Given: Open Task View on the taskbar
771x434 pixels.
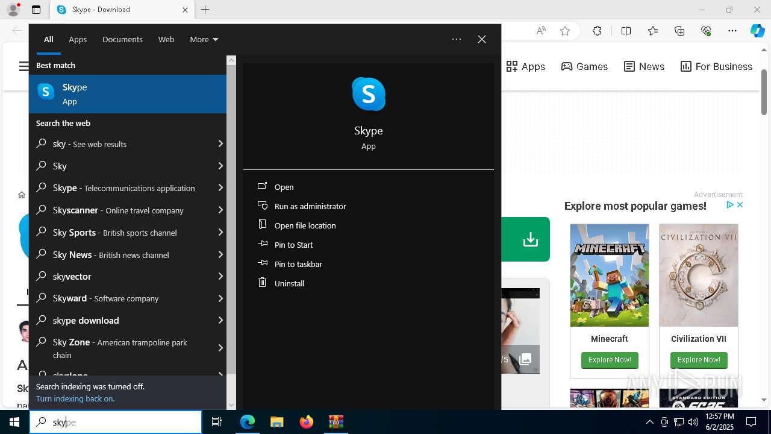Looking at the screenshot, I should (x=217, y=422).
